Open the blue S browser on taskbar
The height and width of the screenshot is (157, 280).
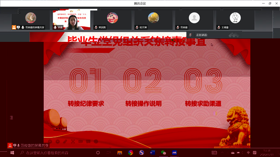pyautogui.click(x=141, y=153)
